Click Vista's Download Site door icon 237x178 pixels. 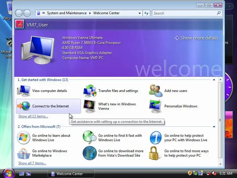90,153
